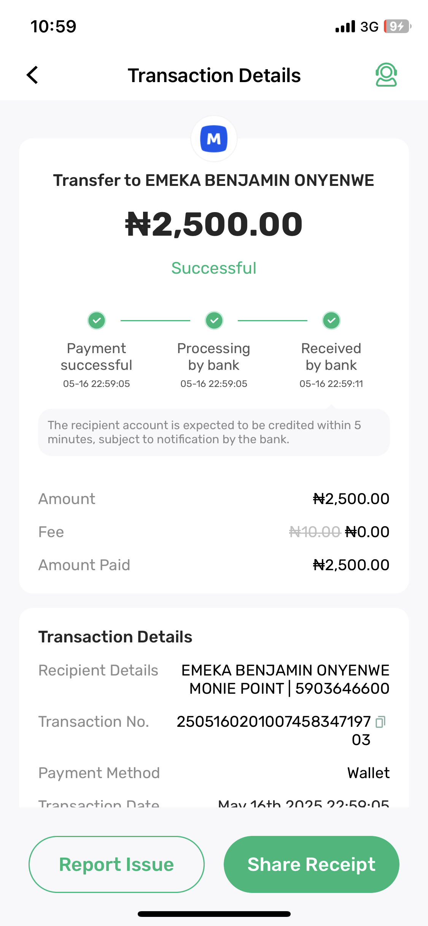Tap Received by bank green checkmark
The height and width of the screenshot is (926, 428).
coord(331,320)
